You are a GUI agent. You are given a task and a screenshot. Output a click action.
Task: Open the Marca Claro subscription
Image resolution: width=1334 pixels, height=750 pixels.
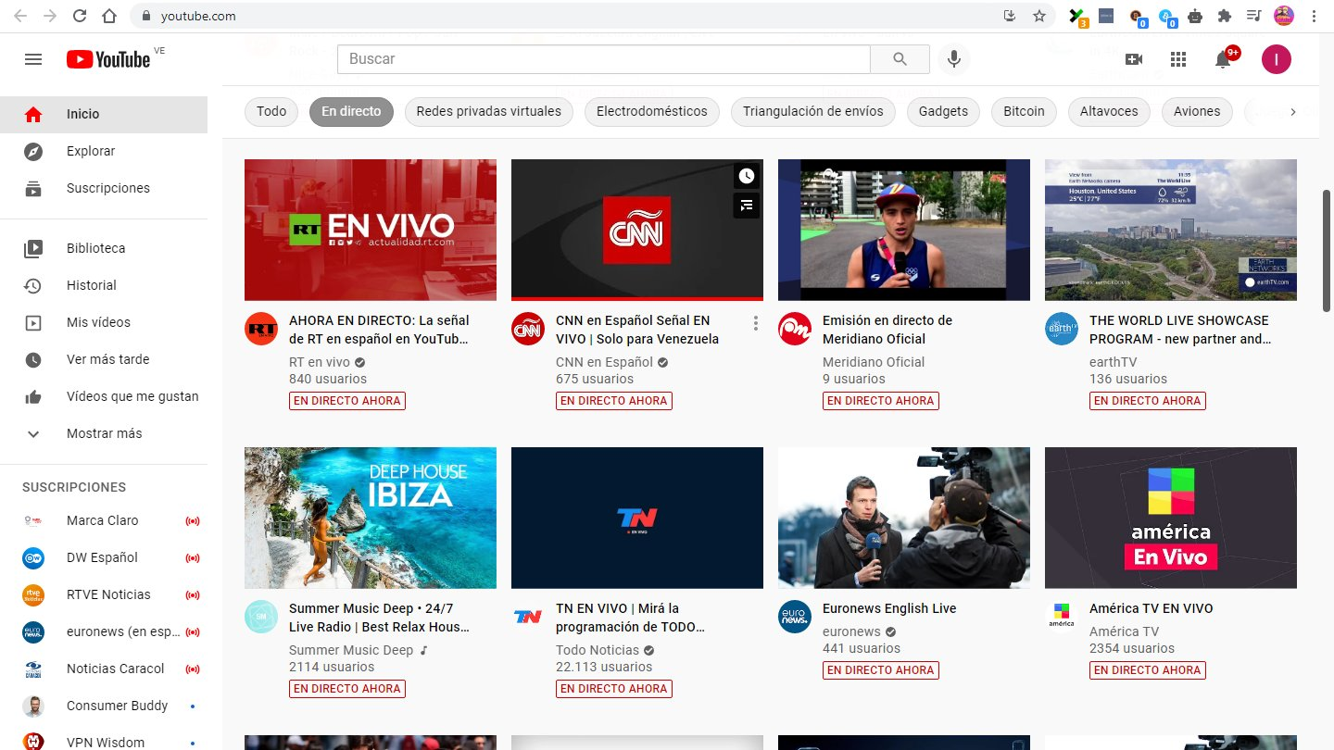(x=104, y=520)
